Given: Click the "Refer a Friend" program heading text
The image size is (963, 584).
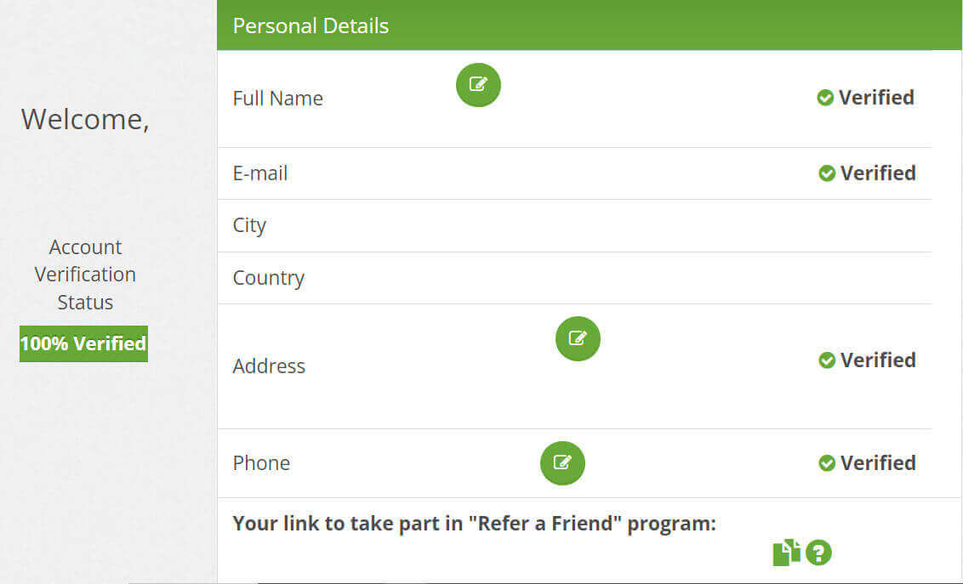Looking at the screenshot, I should [474, 524].
